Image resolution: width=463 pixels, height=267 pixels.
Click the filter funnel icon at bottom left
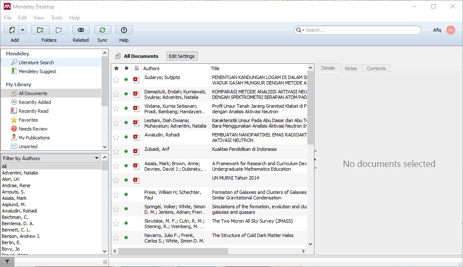pos(6,262)
